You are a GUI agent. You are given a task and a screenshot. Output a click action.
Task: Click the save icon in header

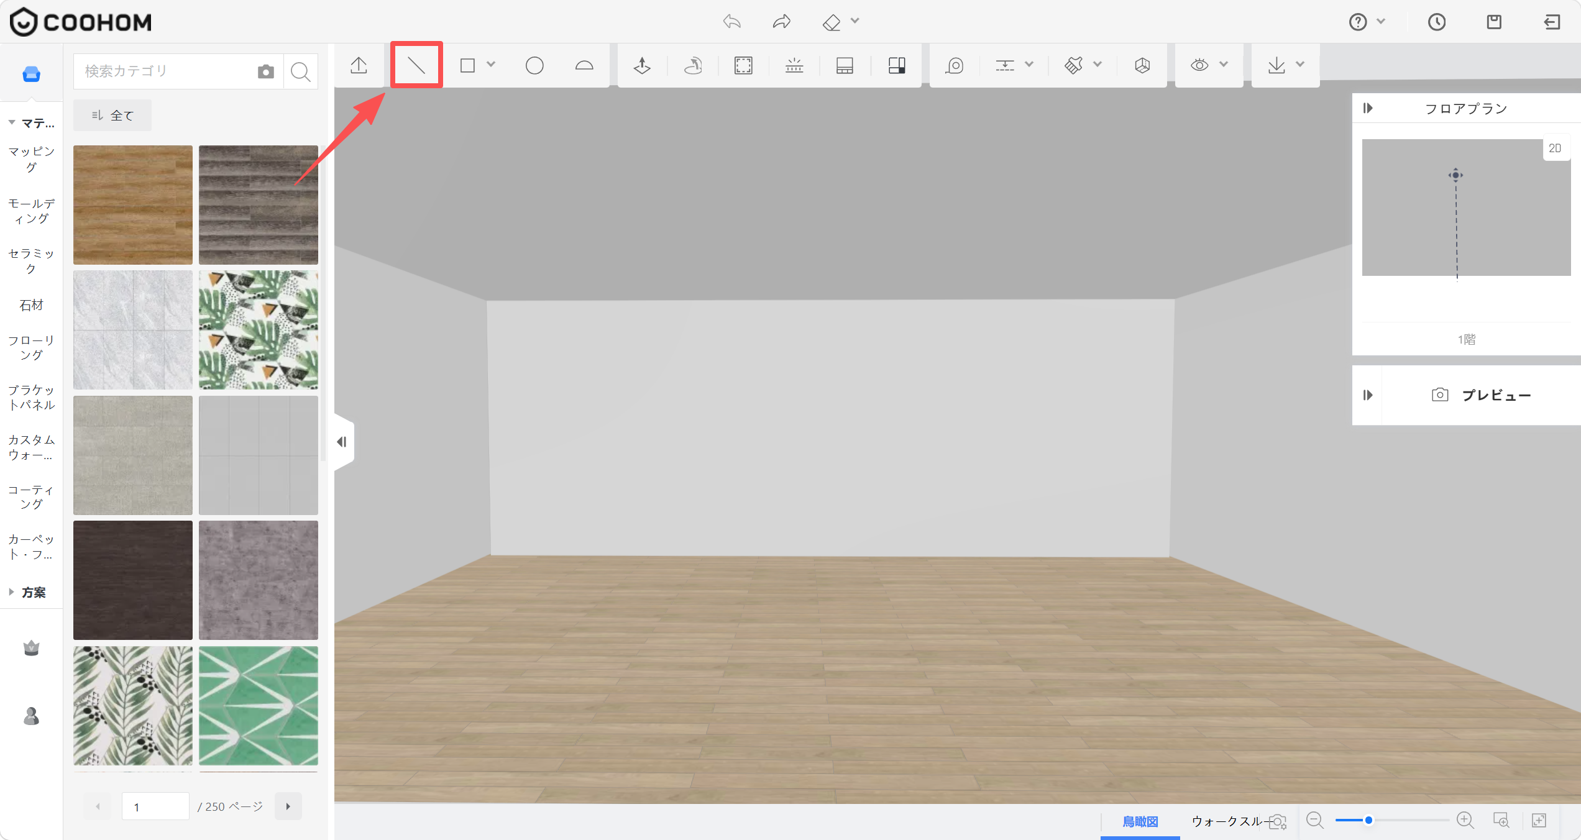click(1494, 22)
